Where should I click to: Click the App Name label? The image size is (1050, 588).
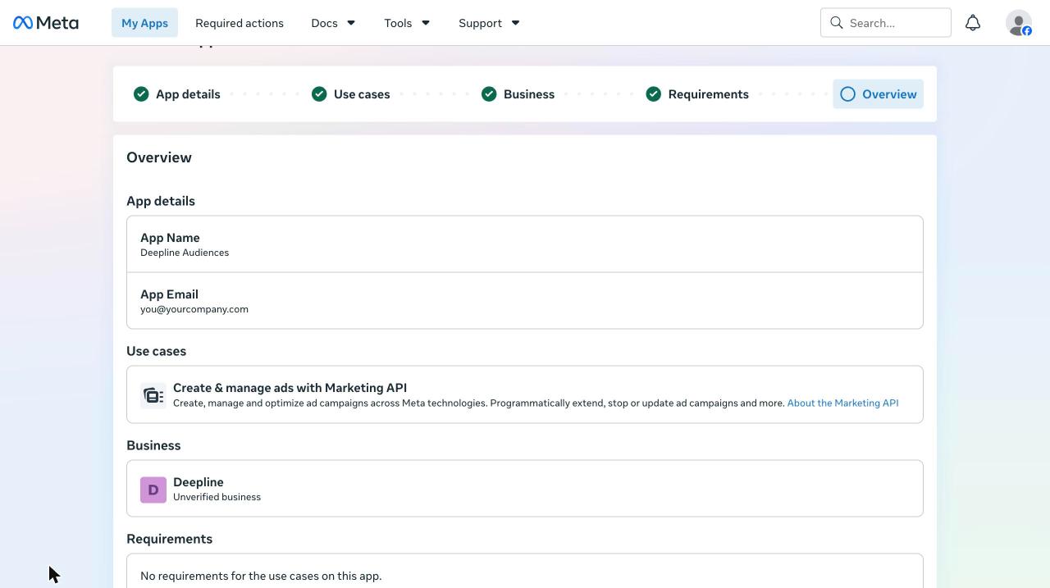(170, 238)
